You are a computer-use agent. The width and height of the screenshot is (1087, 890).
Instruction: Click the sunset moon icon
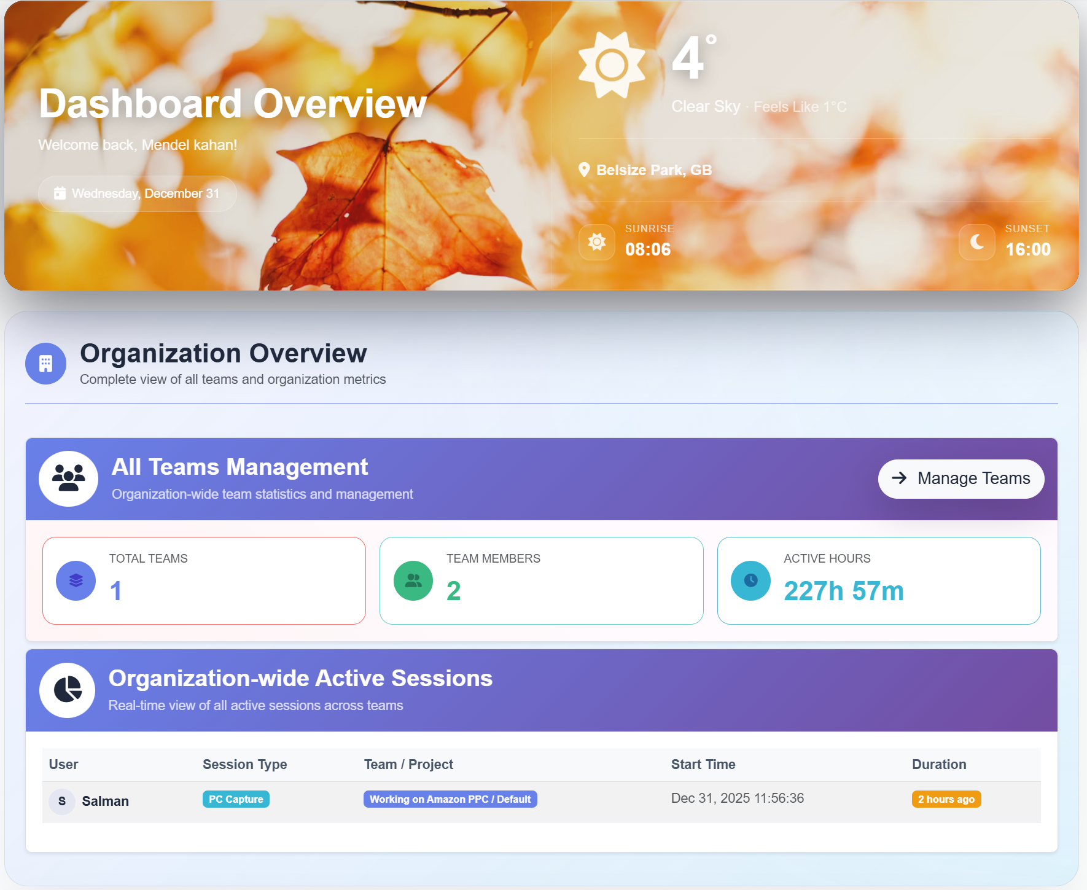(x=976, y=242)
